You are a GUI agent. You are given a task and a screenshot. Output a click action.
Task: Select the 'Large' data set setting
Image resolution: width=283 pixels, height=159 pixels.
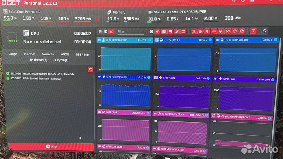13,54
